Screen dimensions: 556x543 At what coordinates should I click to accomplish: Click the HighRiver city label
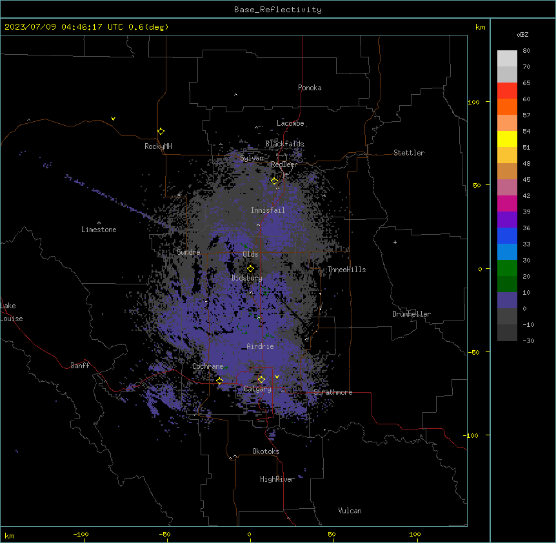coord(277,479)
